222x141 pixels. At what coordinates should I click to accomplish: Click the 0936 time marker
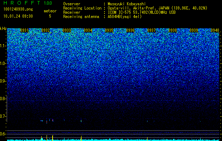(130, 30)
